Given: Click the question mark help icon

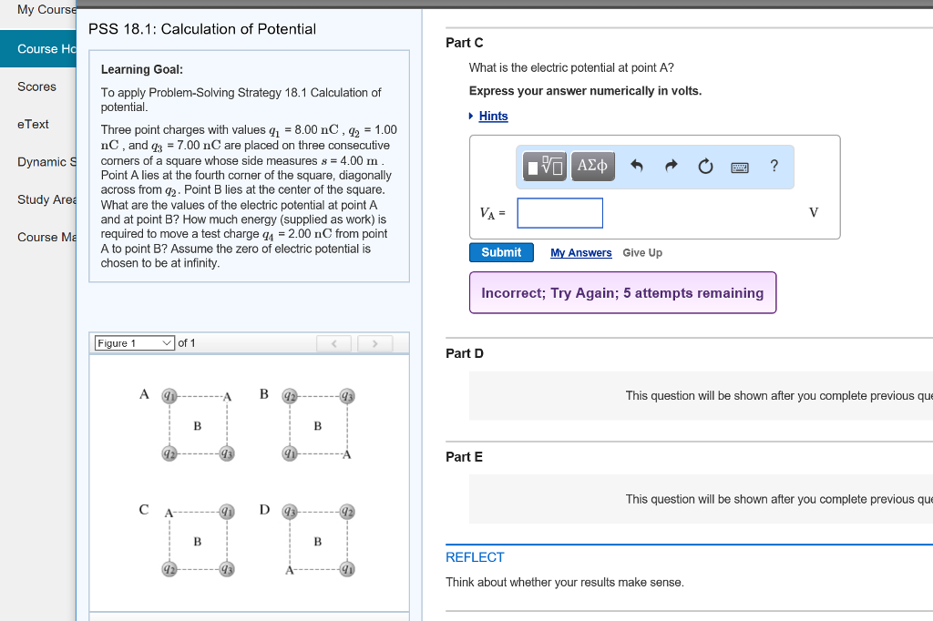Looking at the screenshot, I should click(x=774, y=166).
